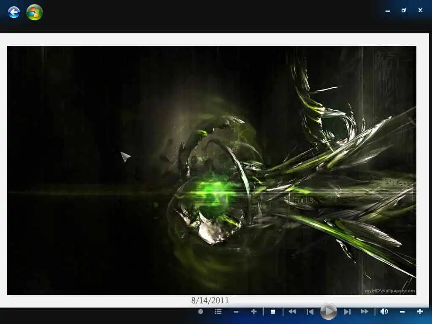432x324 pixels.
Task: Skip to the next item
Action: point(347,312)
